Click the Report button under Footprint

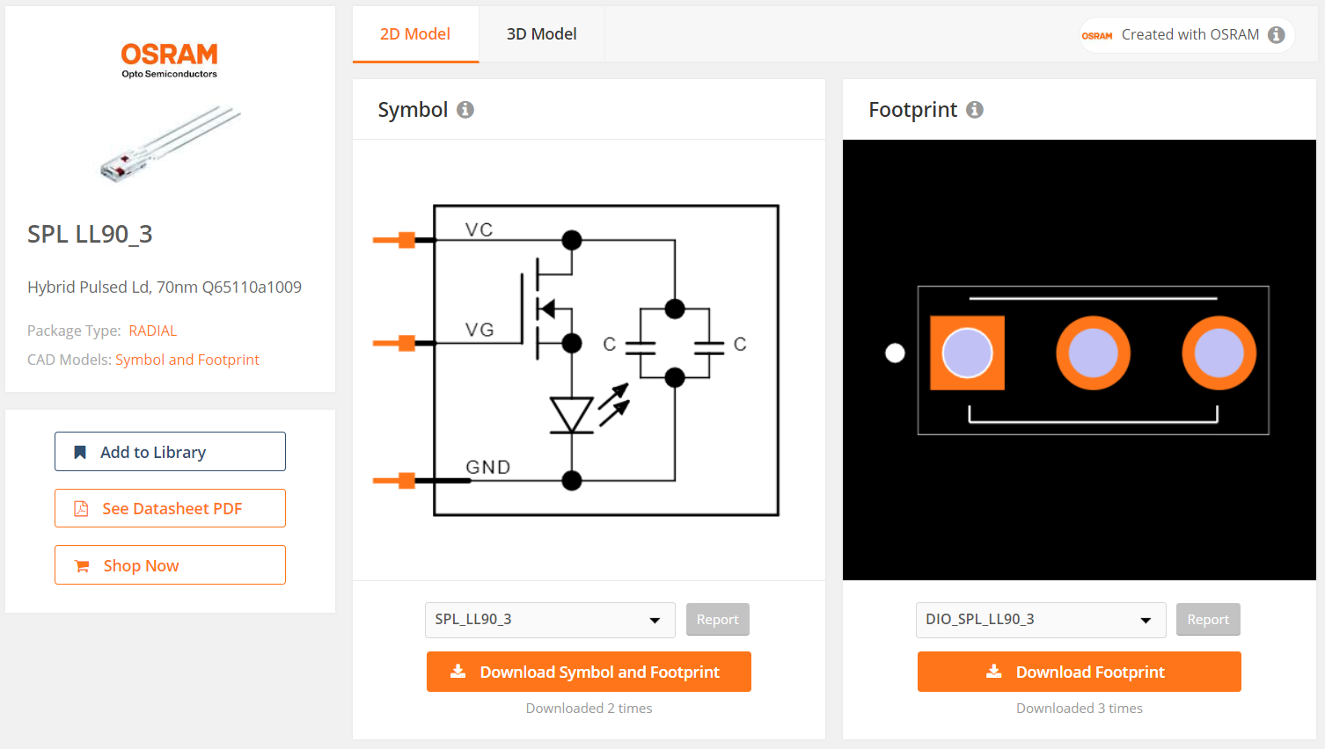click(x=1208, y=620)
